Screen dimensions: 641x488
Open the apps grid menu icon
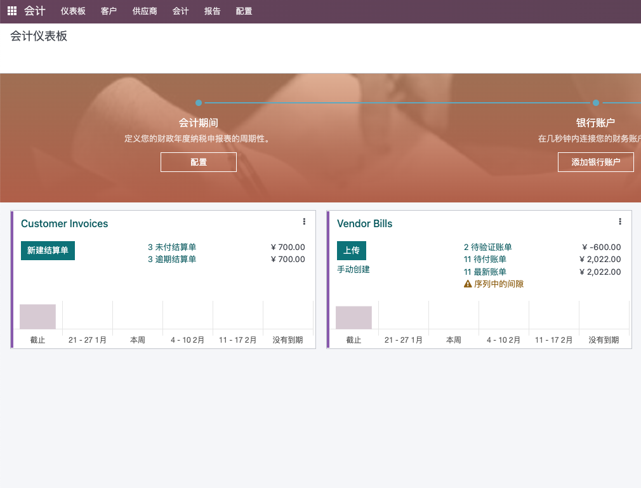12,11
